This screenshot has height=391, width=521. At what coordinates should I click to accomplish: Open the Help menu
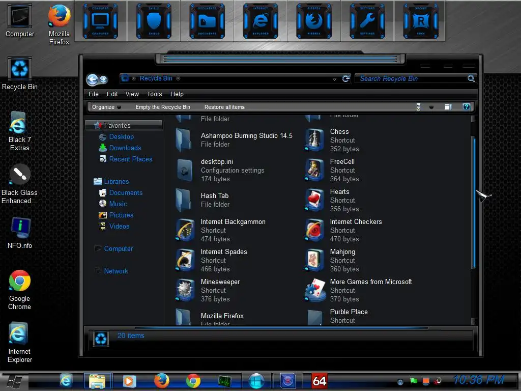pyautogui.click(x=177, y=94)
